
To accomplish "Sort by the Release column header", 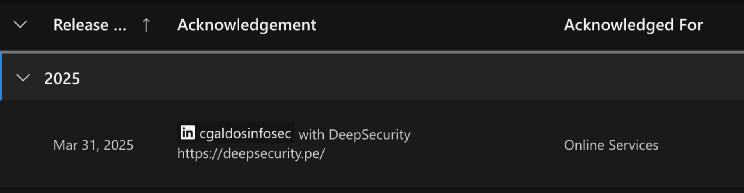I will pos(90,25).
